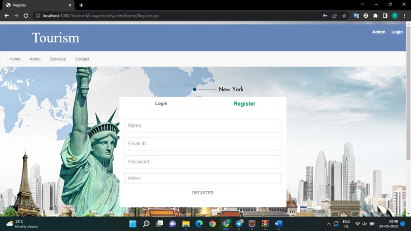411x231 pixels.
Task: Open Teams Chat taskbar icon
Action: pyautogui.click(x=172, y=224)
